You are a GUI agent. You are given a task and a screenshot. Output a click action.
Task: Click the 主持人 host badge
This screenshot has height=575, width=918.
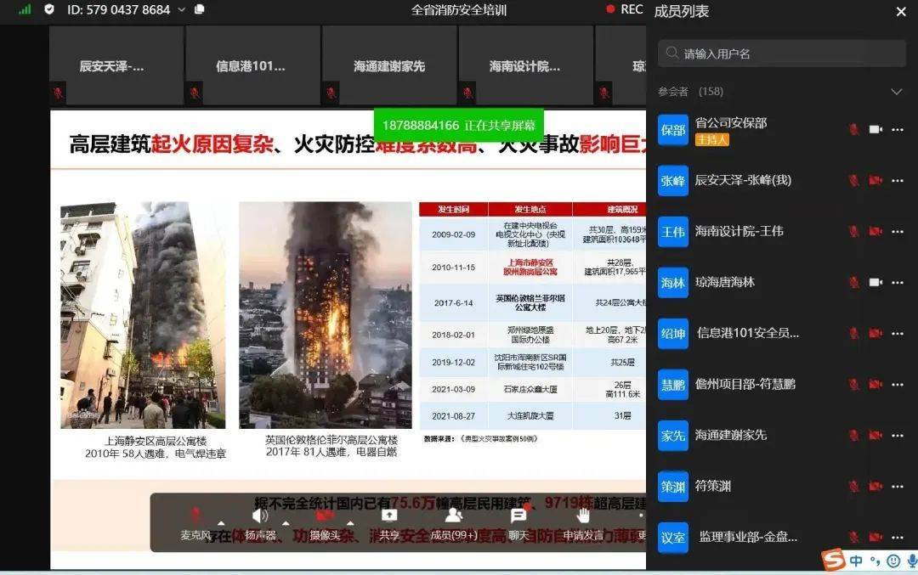pos(712,140)
